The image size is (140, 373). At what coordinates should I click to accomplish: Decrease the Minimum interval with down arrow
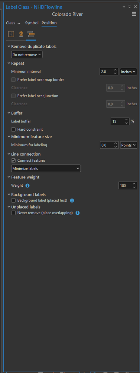(x=115, y=73)
